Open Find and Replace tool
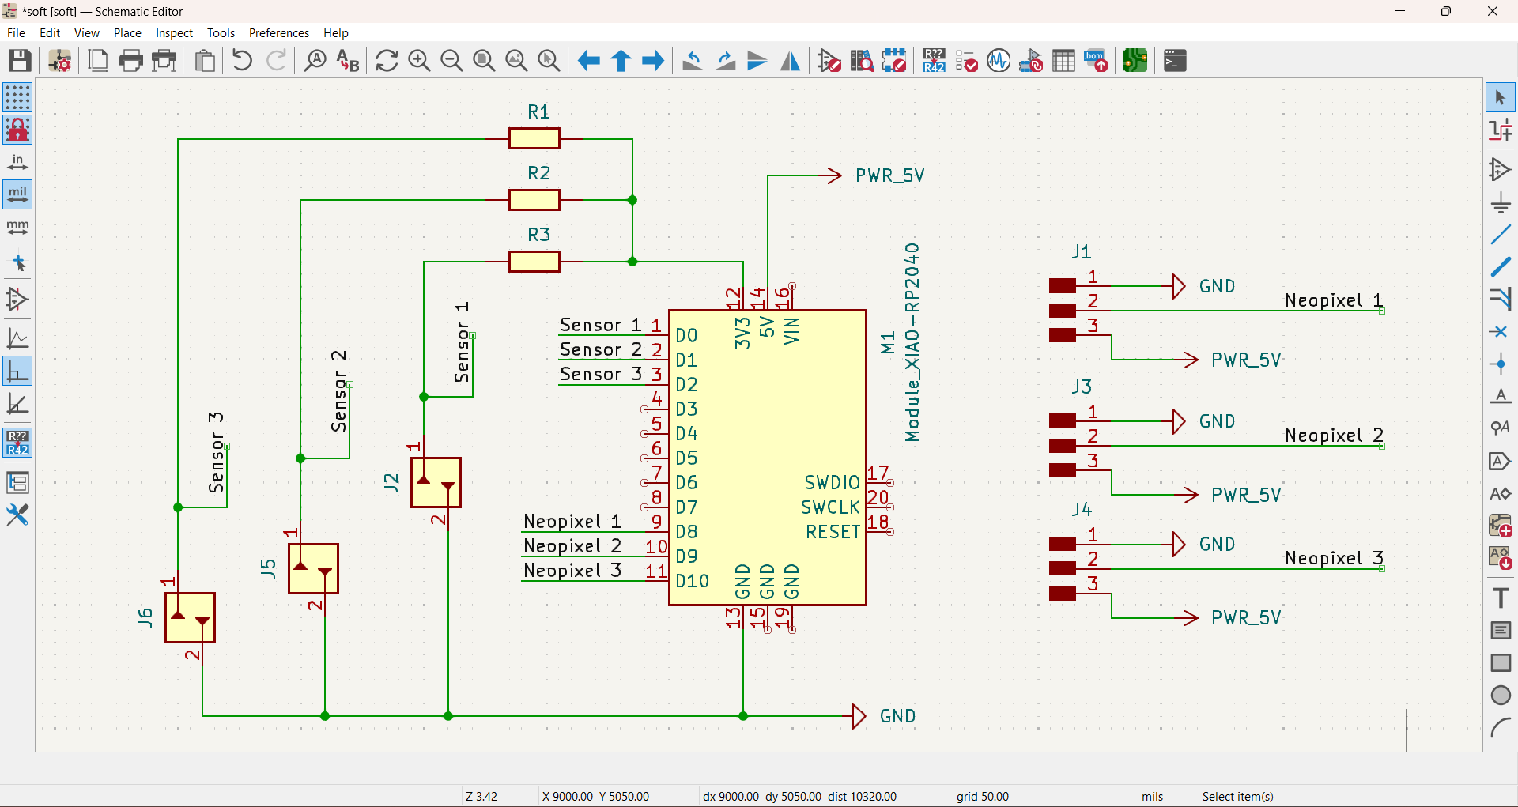The image size is (1518, 807). [x=348, y=60]
